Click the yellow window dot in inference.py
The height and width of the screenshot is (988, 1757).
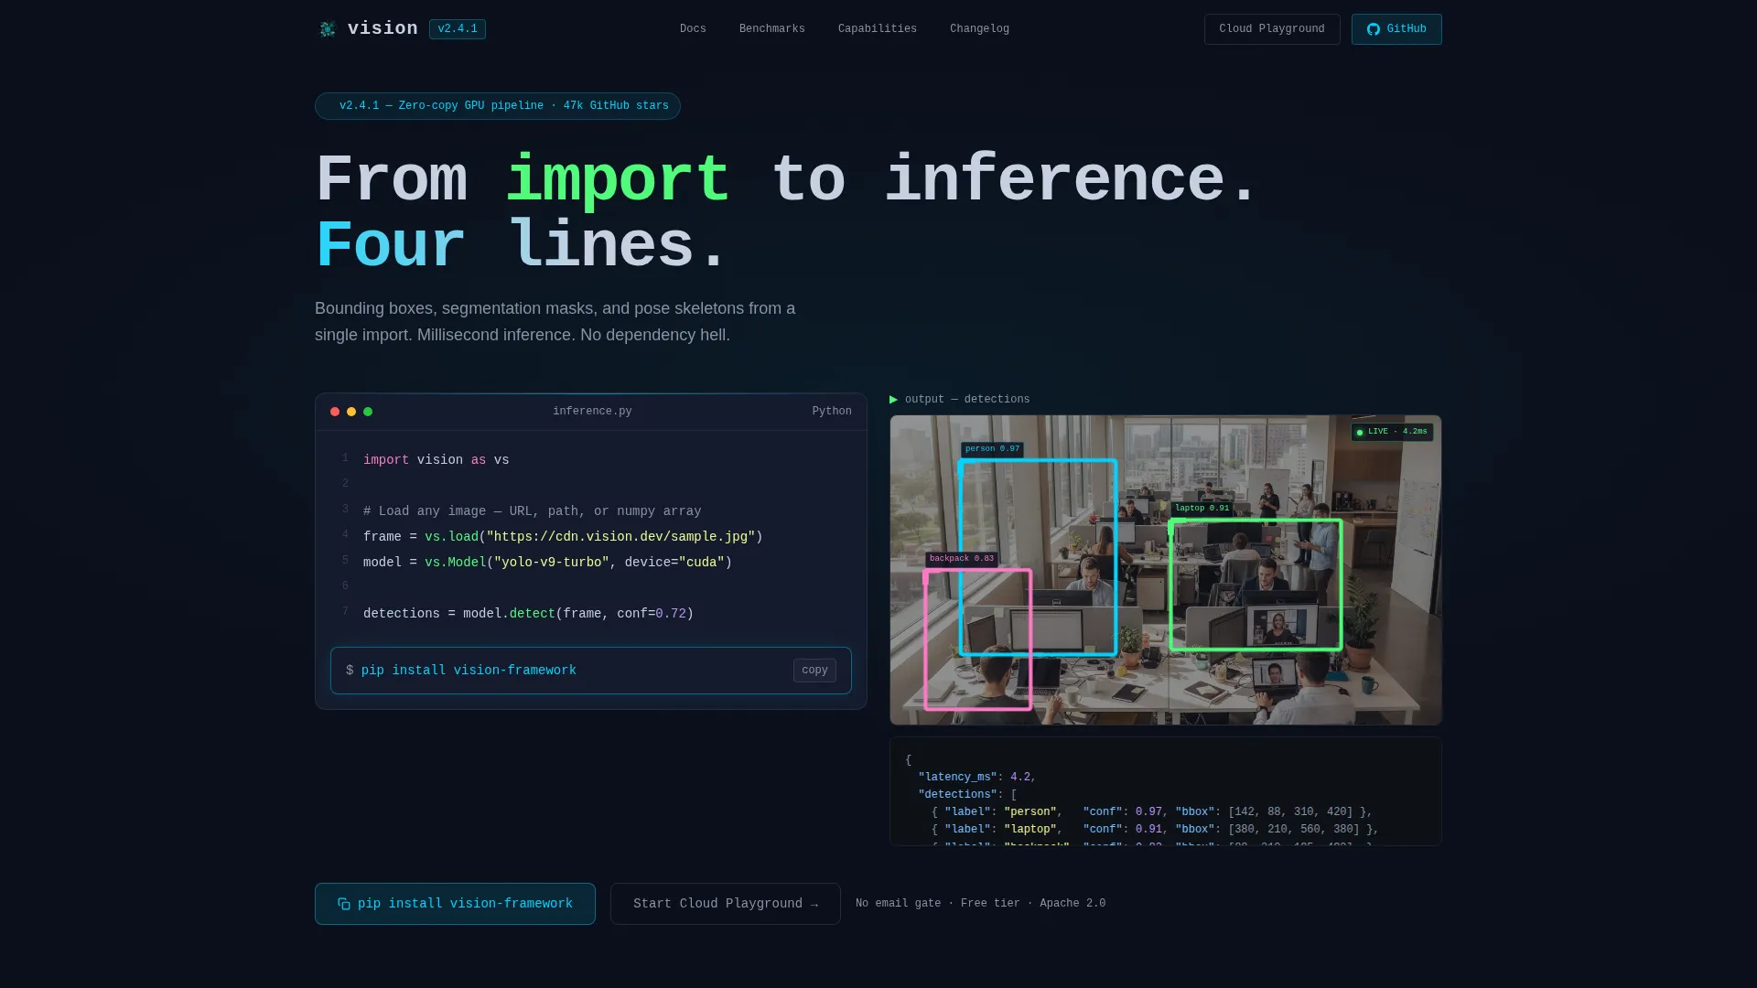coord(351,412)
